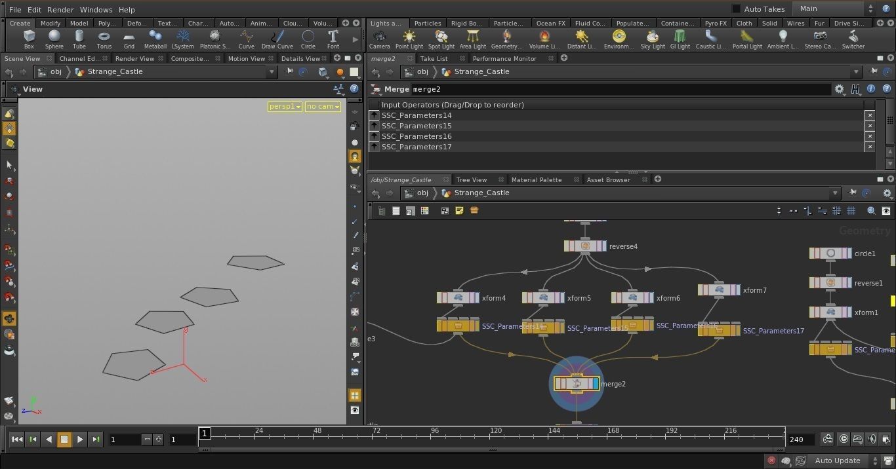Expand parameter pane path dropdown arrow
896x469 pixels.
coord(855,72)
